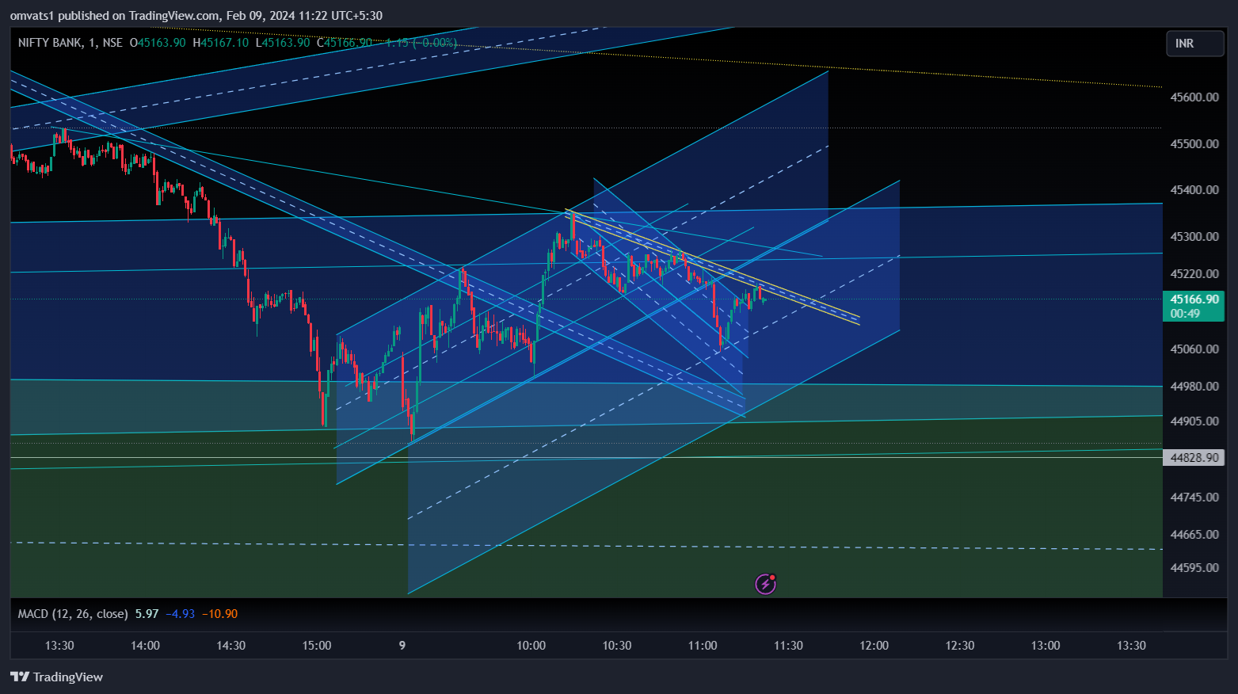Click the 44745.00 price axis label

pos(1194,498)
